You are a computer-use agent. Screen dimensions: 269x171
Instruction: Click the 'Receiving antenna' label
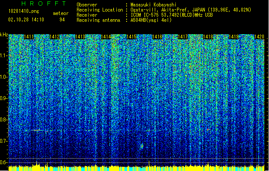pyautogui.click(x=98, y=20)
